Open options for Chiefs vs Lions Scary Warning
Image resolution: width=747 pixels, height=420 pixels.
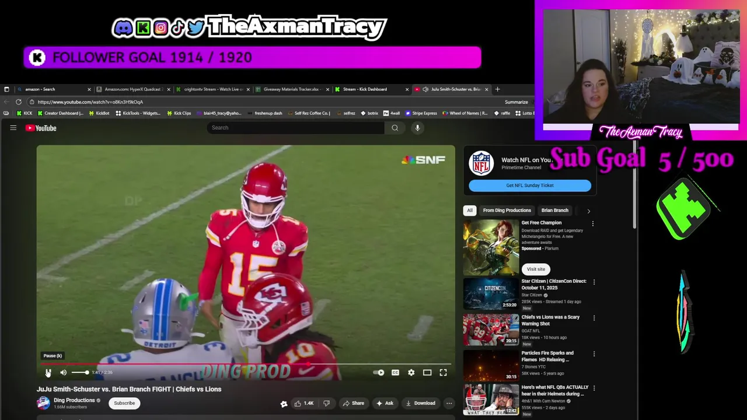click(x=594, y=318)
